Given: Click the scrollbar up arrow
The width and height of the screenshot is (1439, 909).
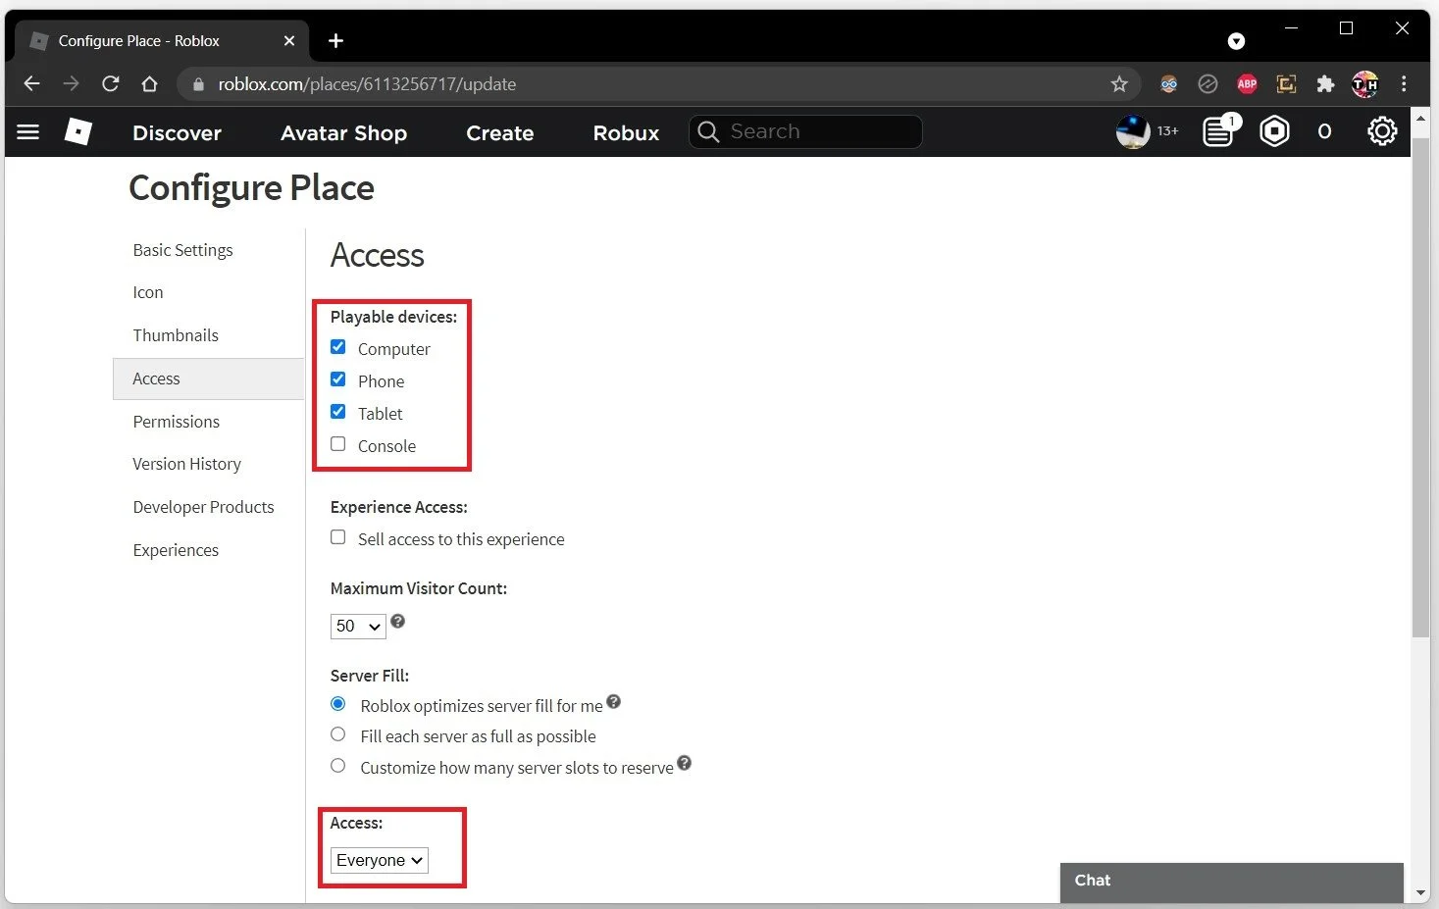Looking at the screenshot, I should (x=1420, y=117).
